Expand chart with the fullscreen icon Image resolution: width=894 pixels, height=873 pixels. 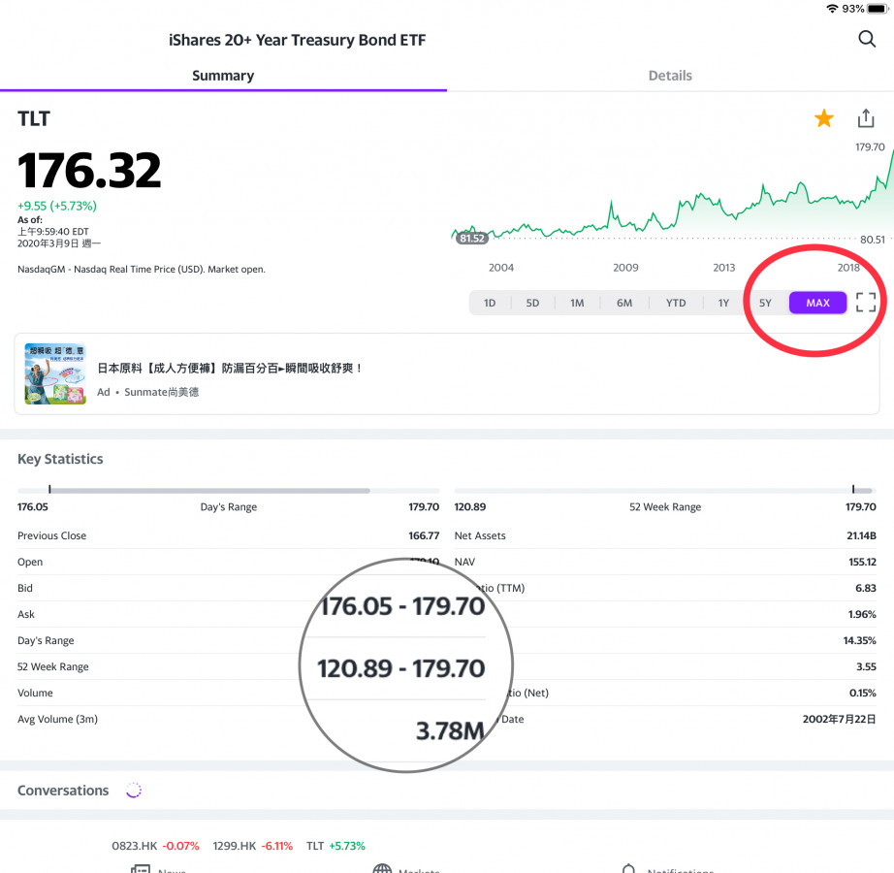point(866,303)
